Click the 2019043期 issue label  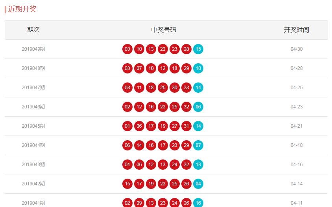[x=33, y=165]
